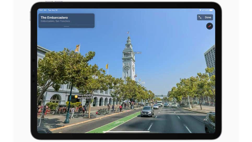The height and width of the screenshot is (142, 252).
Task: Click the compass icon below Done
Action: click(209, 26)
